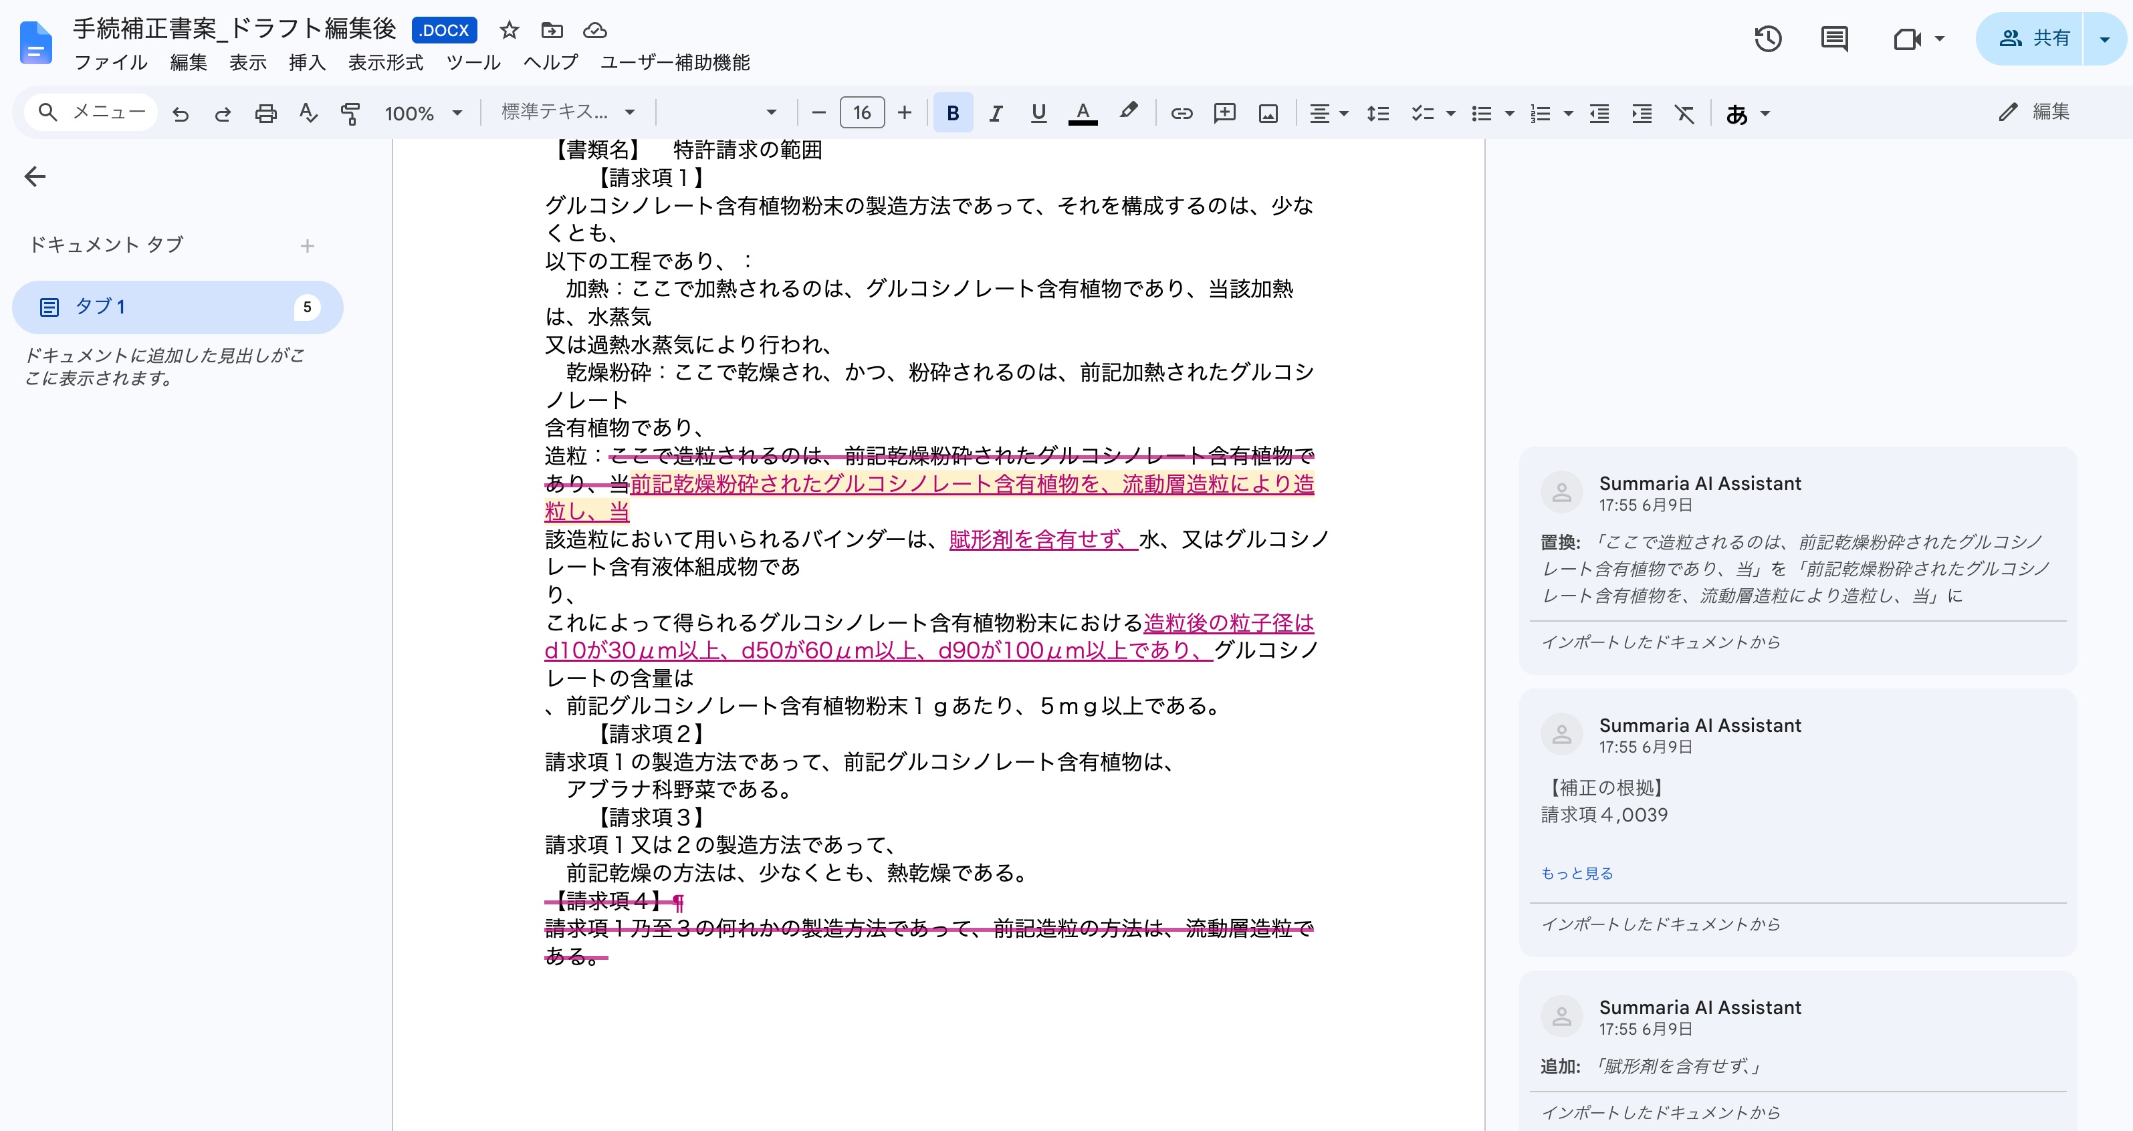The image size is (2133, 1131).
Task: Open the あ input tools dropdown
Action: (1747, 114)
